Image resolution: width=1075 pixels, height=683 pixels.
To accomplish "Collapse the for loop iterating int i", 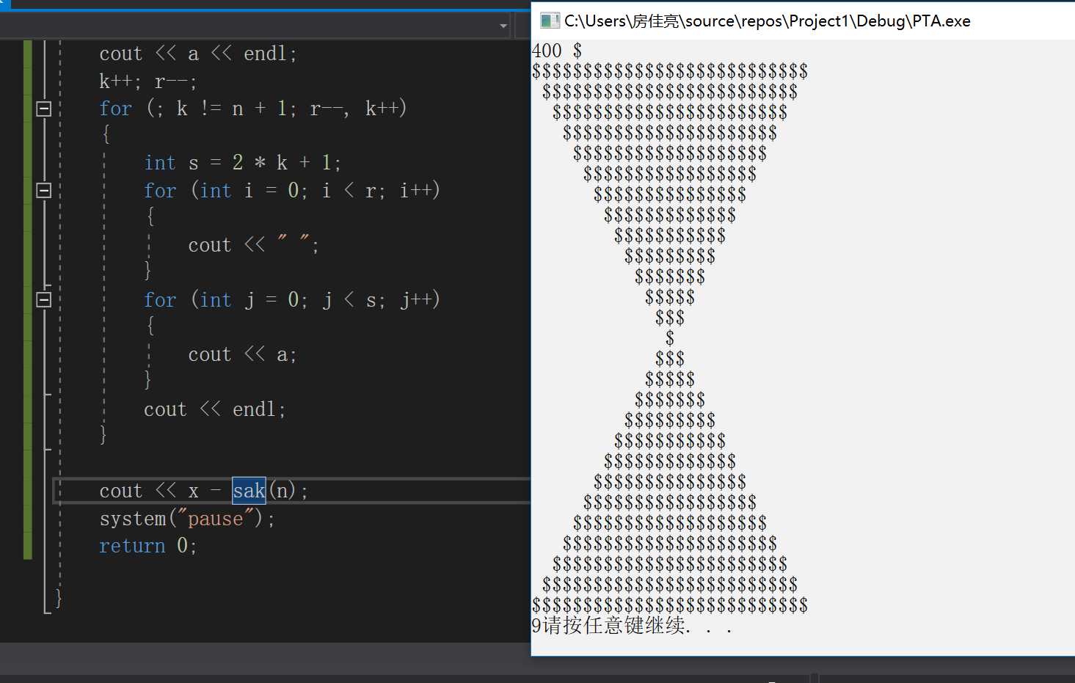I will pos(44,191).
